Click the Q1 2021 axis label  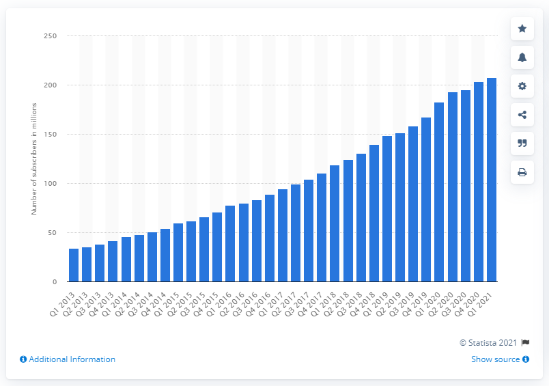(x=481, y=305)
